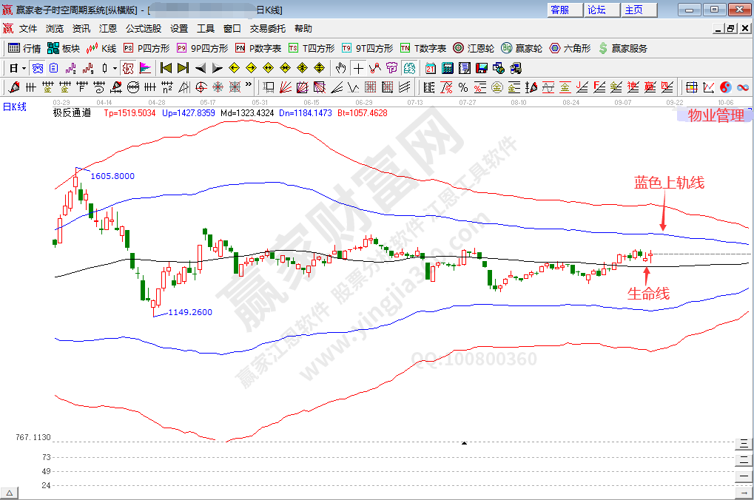This screenshot has width=754, height=500.
Task: Toggle the highlighted blue knot-pattern toolbar button
Action: point(37,68)
